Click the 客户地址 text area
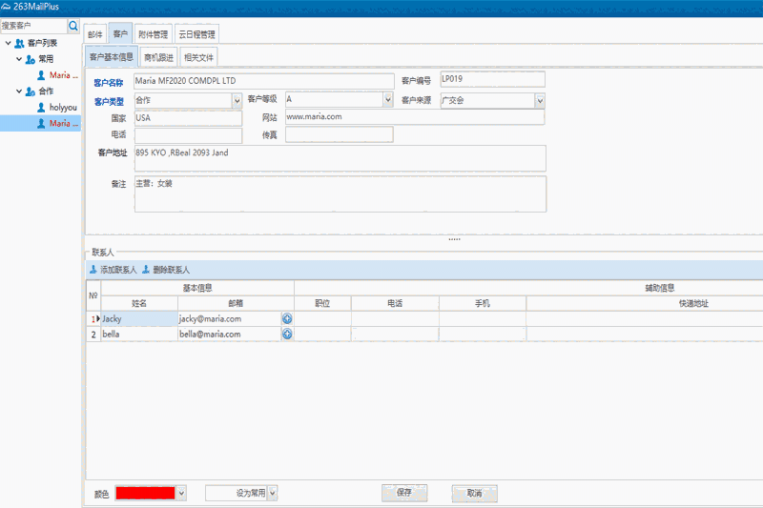Viewport: 763px width, 508px height. (x=340, y=158)
